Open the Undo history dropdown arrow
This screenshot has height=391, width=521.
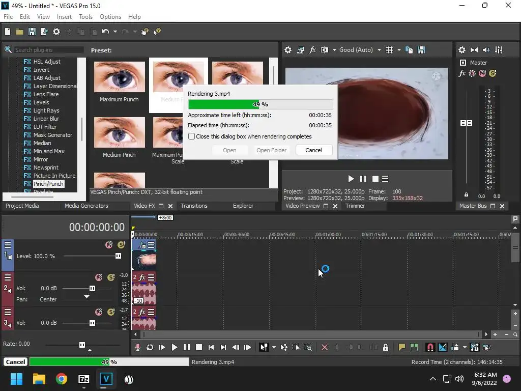click(x=115, y=32)
